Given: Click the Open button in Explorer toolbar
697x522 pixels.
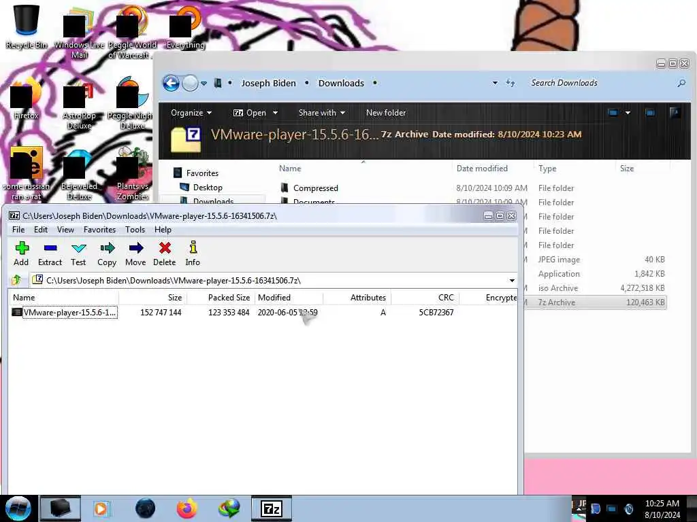Looking at the screenshot, I should tap(250, 113).
